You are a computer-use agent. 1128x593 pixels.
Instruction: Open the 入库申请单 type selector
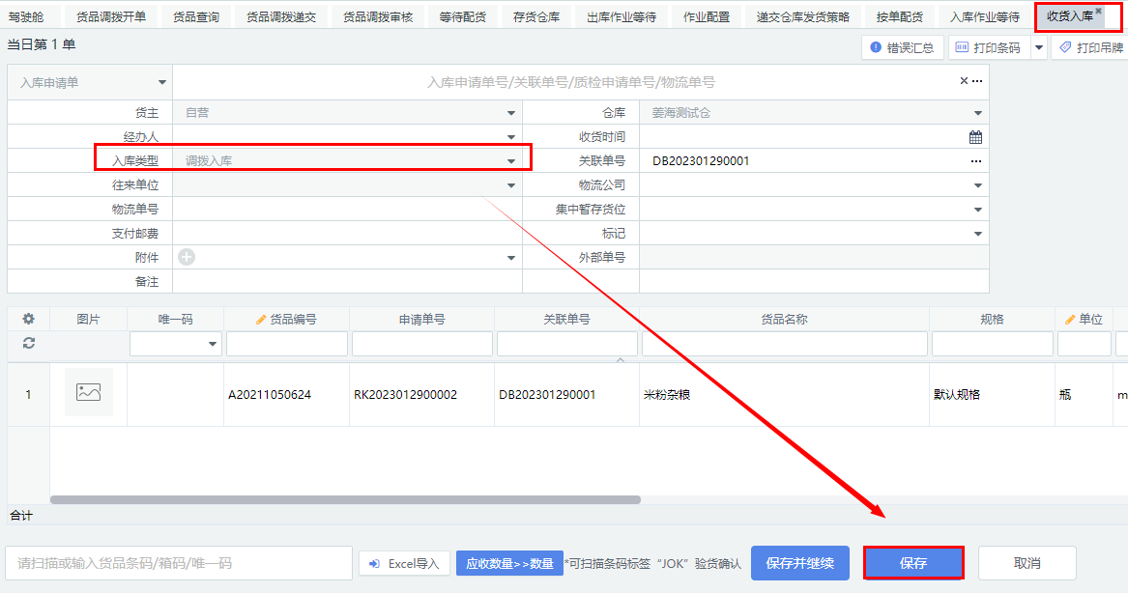(162, 82)
